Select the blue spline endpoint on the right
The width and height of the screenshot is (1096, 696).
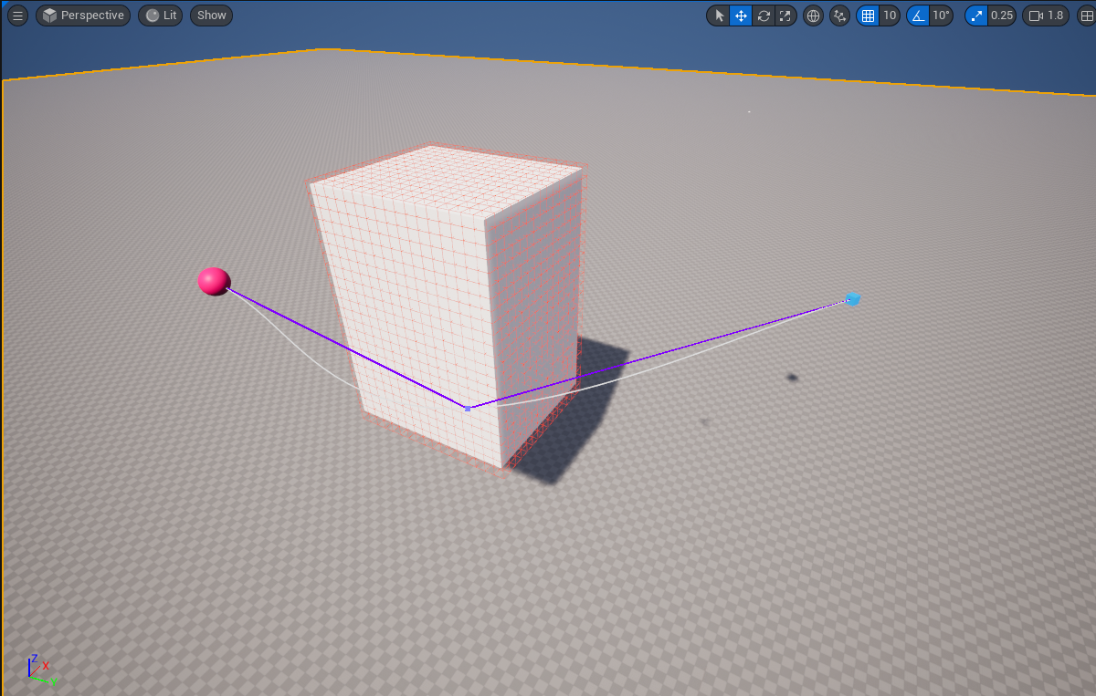[x=852, y=299]
